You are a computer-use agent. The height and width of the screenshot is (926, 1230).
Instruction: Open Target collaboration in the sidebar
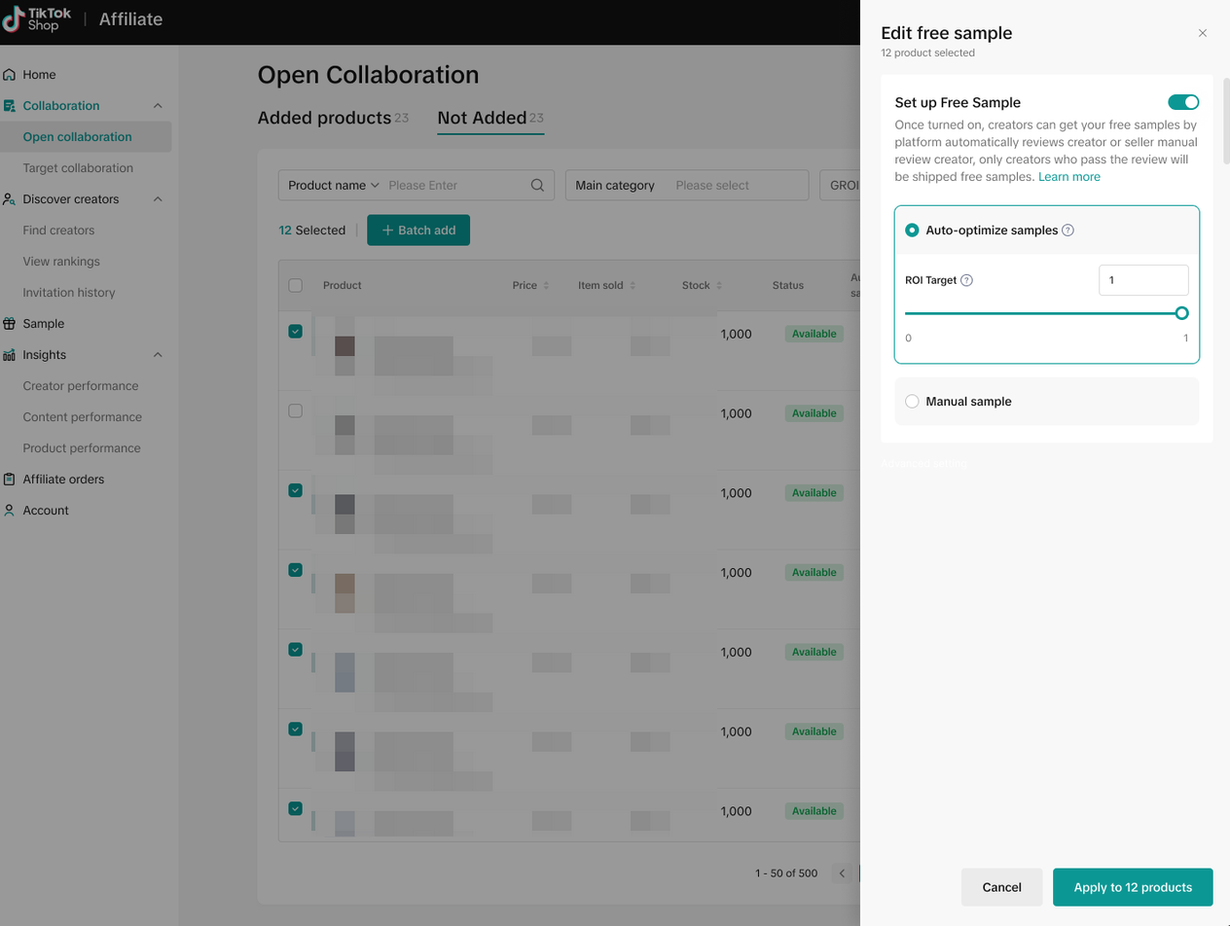coord(78,168)
